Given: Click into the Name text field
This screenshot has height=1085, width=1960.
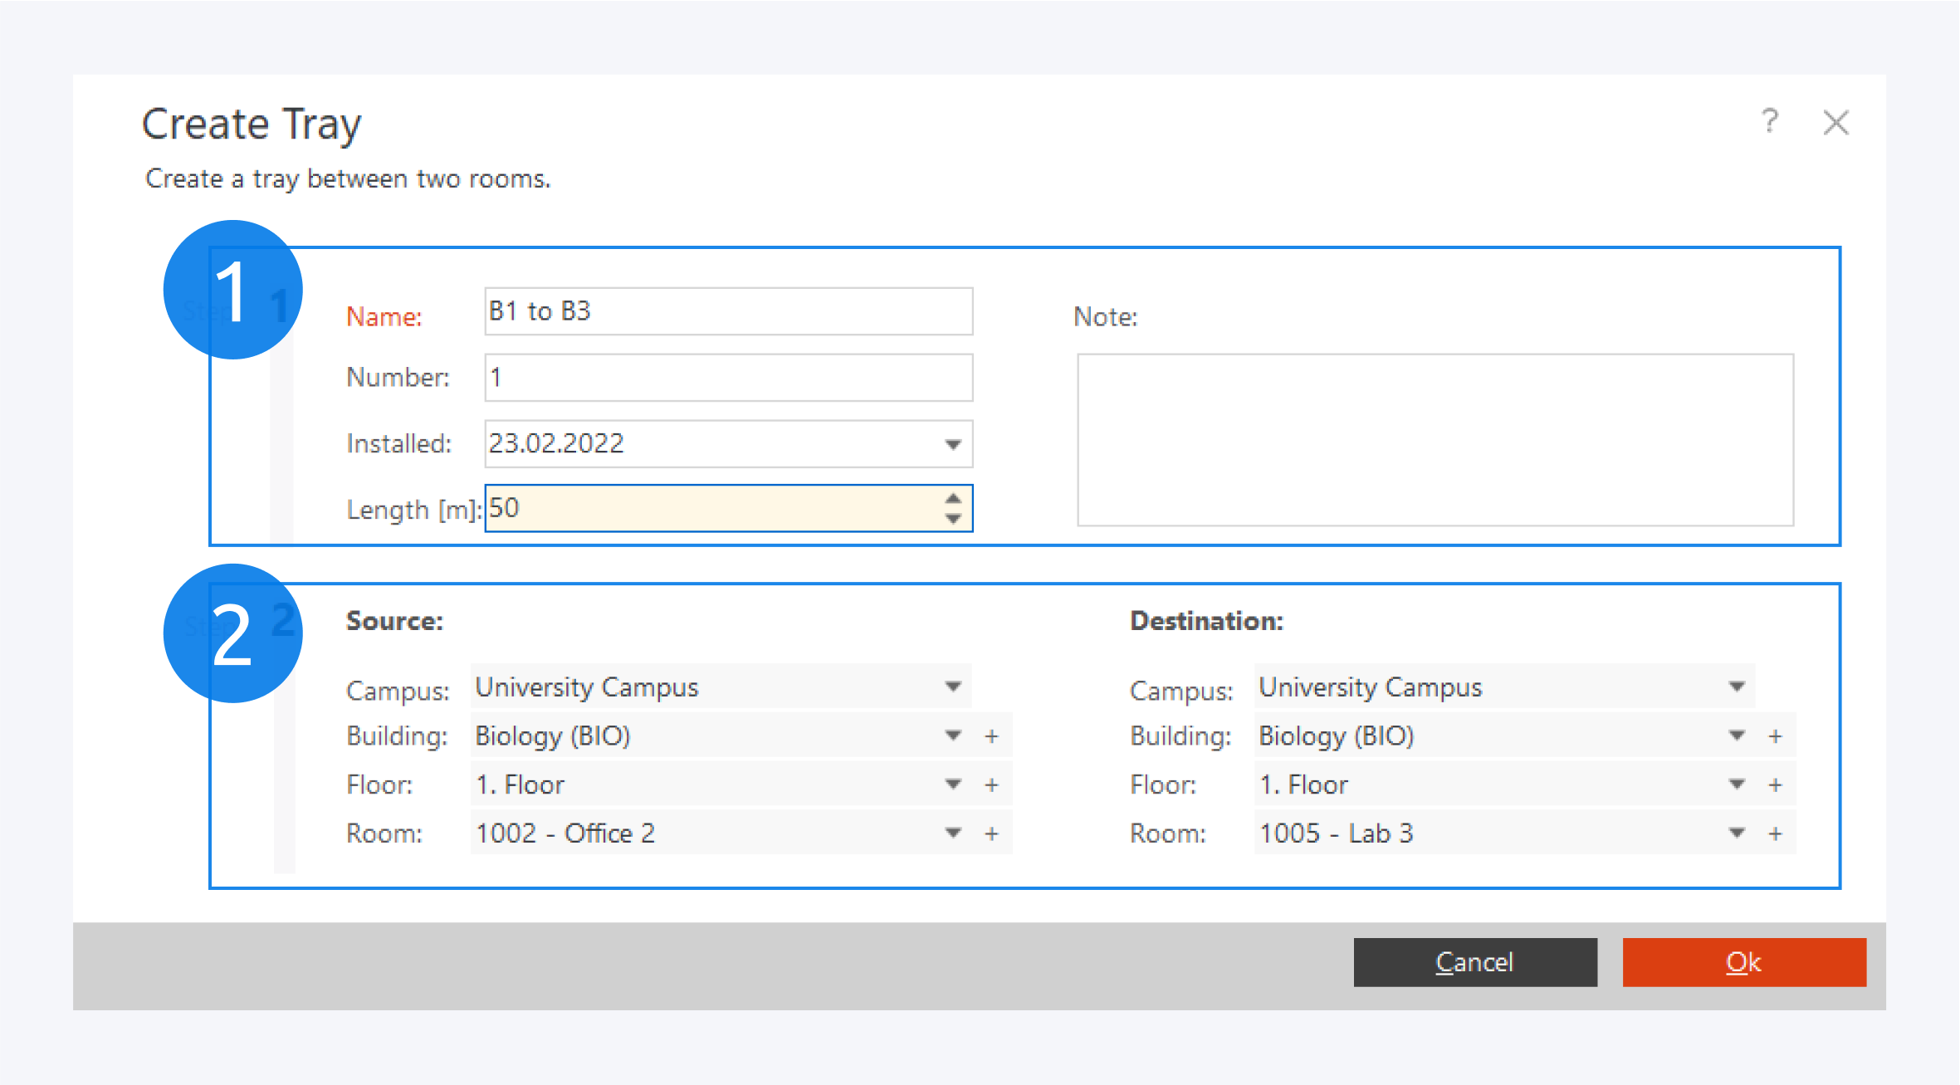Looking at the screenshot, I should click(727, 311).
